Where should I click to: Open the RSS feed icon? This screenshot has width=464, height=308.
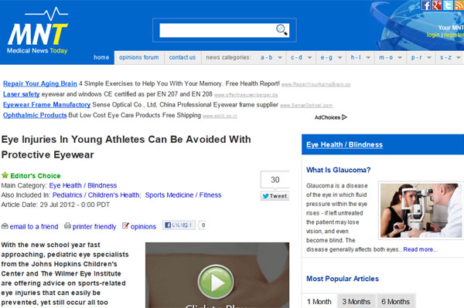pyautogui.click(x=459, y=5)
